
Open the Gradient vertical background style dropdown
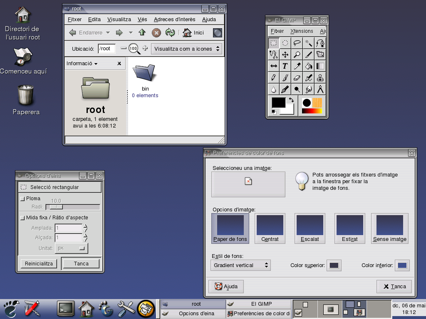coord(240,265)
